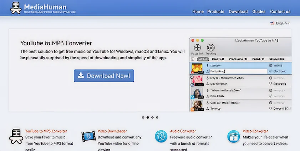Select the Processing (0) tab
Viewport: 300px width, 151px height.
pos(238,59)
